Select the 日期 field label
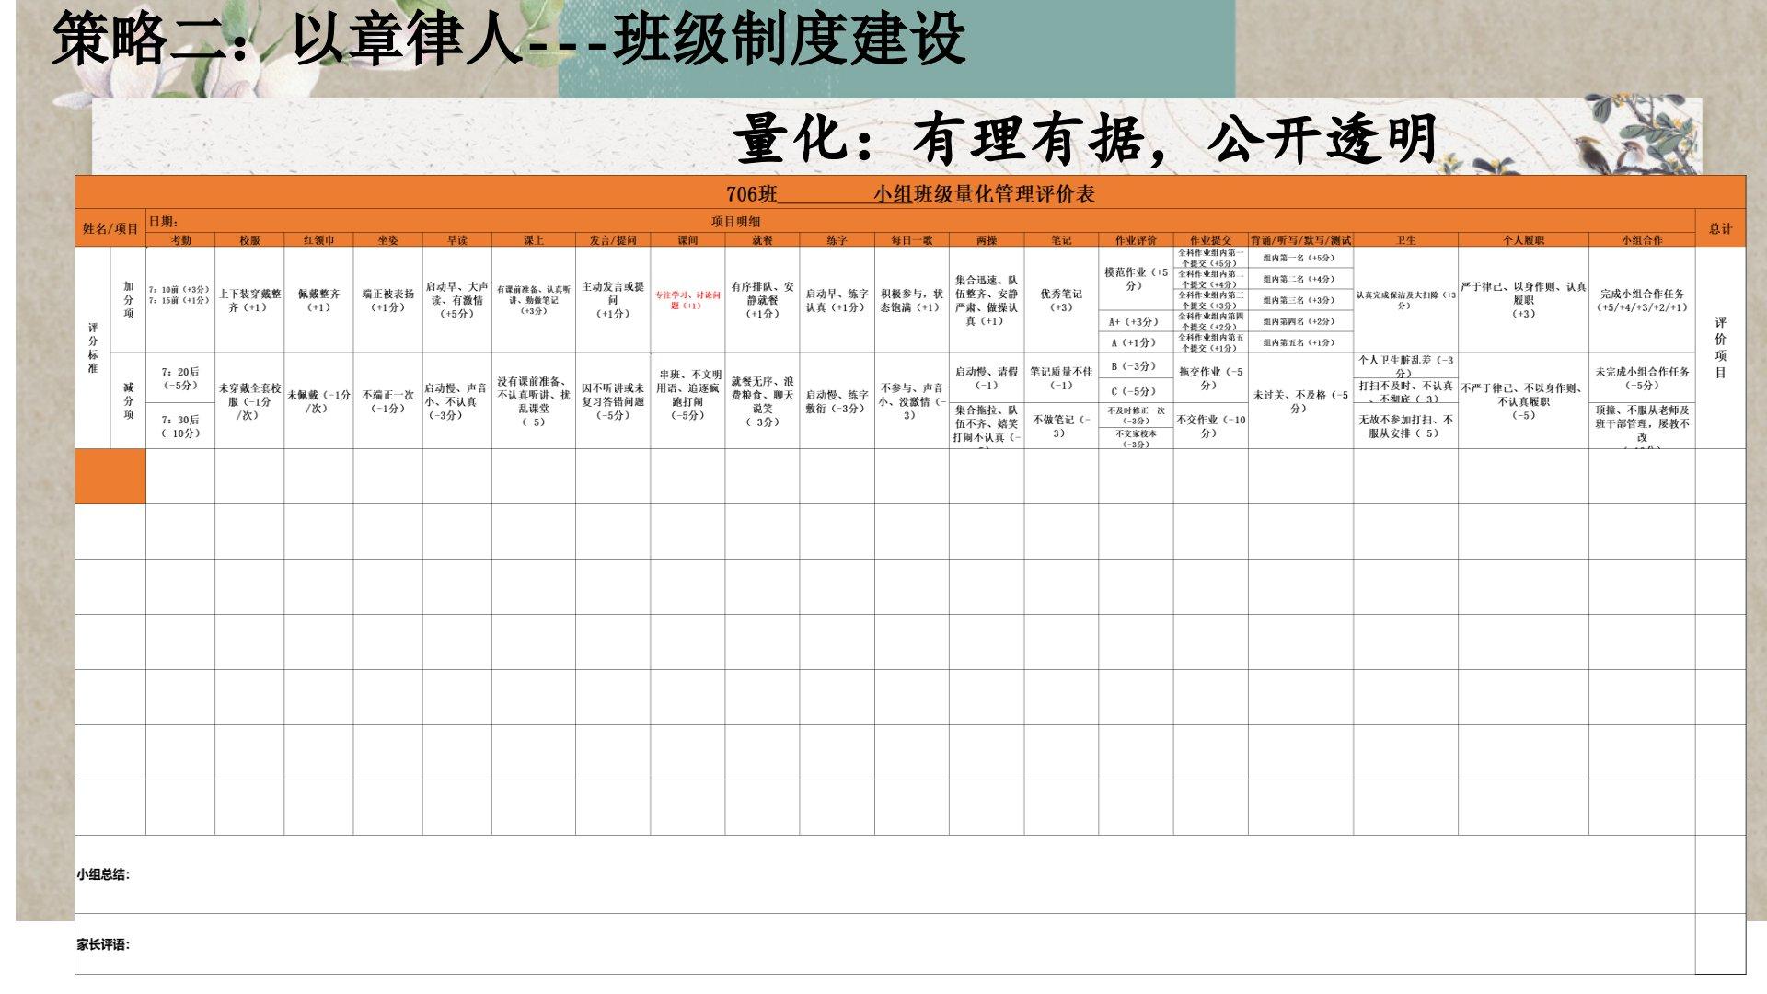1767x994 pixels. [164, 222]
